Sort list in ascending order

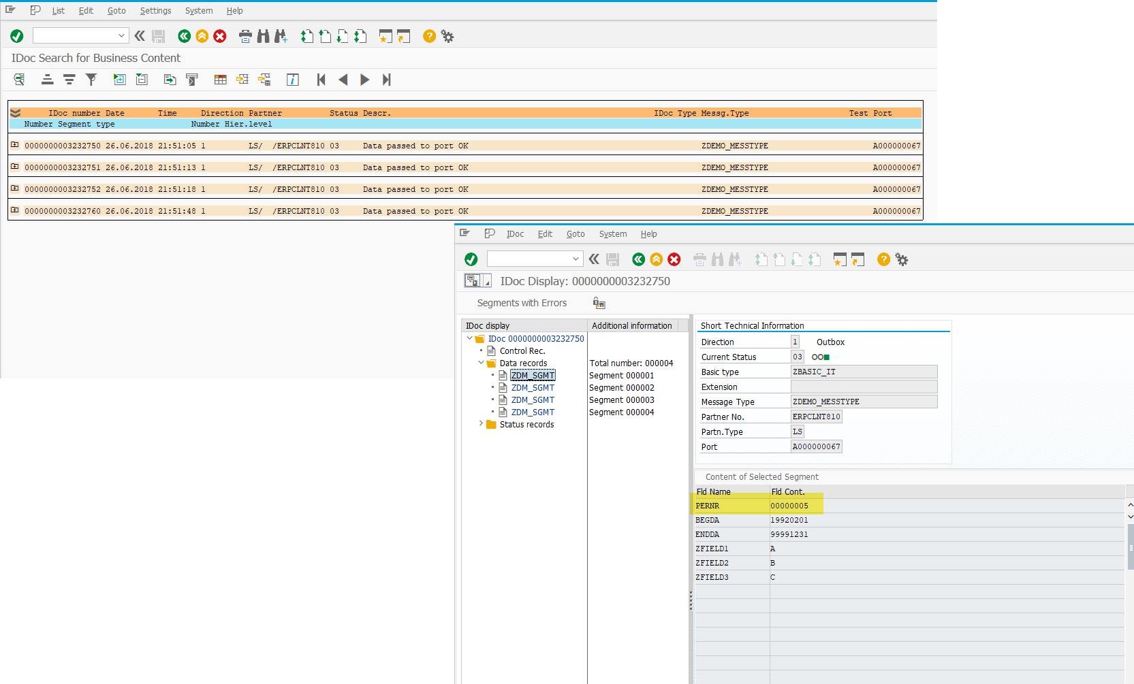click(47, 80)
